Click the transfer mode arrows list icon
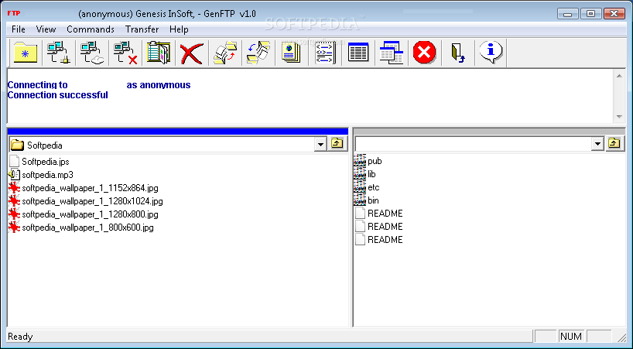633x349 pixels. point(324,53)
